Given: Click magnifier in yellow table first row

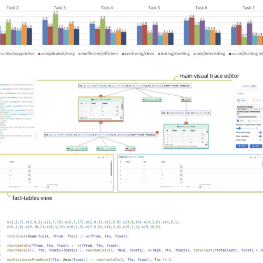Looking at the screenshot, I should (29, 167).
